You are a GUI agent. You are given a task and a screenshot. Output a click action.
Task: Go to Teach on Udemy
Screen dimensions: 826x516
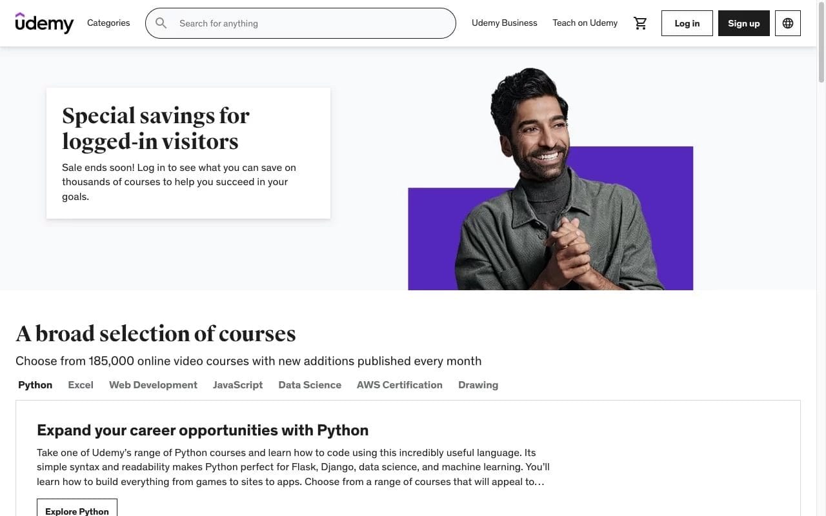point(585,23)
